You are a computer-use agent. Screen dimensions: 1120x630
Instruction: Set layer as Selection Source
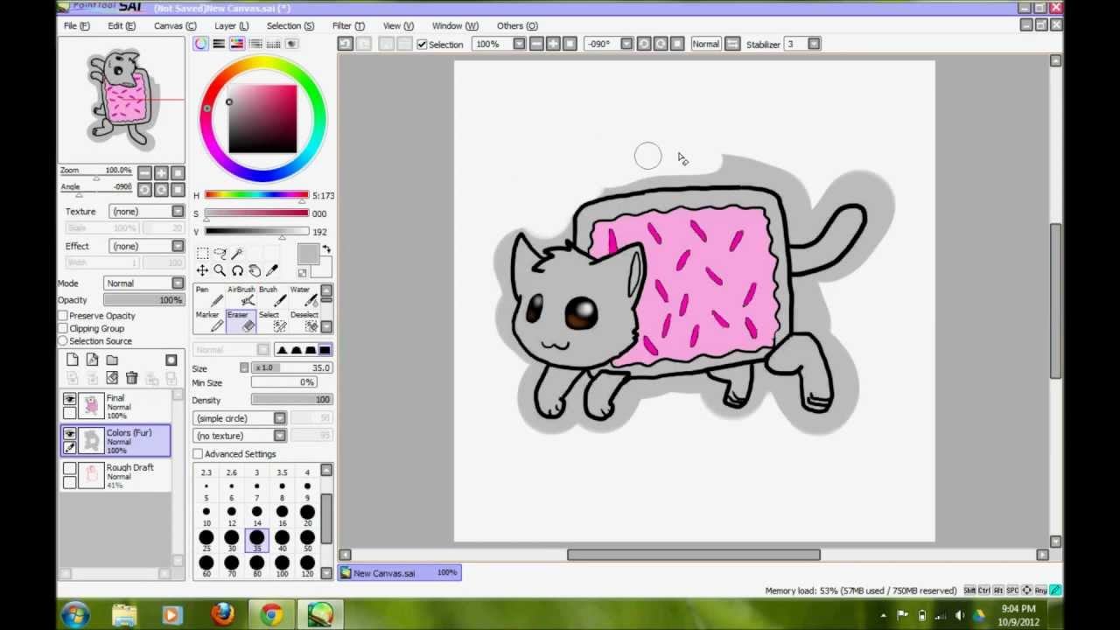[63, 341]
